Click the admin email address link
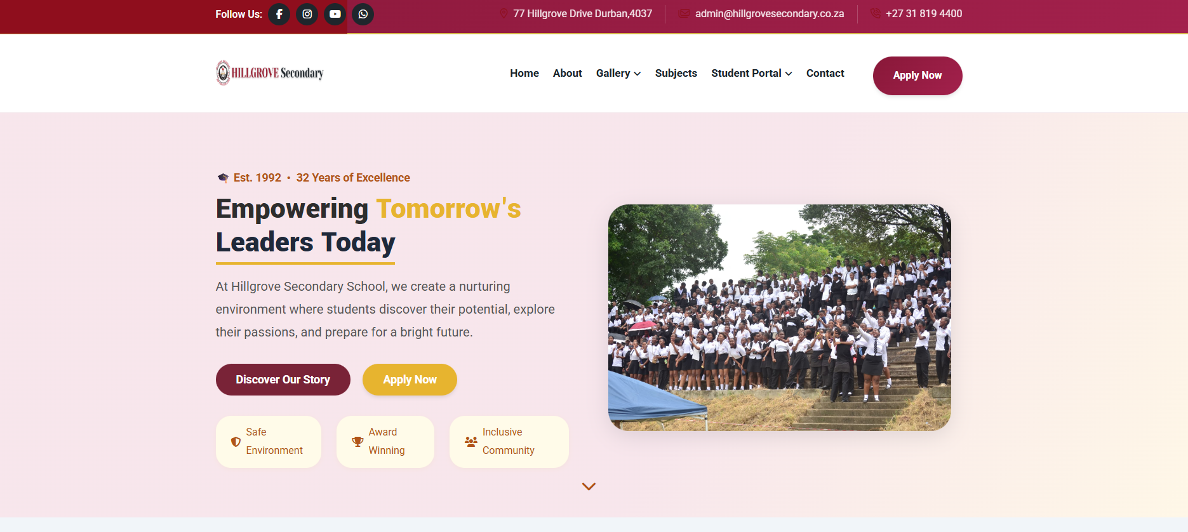The width and height of the screenshot is (1188, 532). (x=770, y=13)
